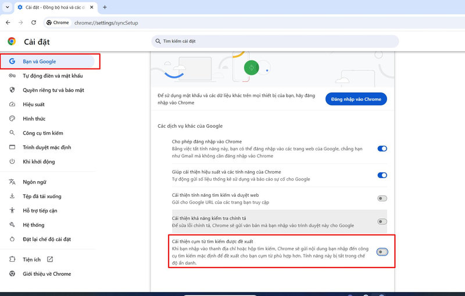The height and width of the screenshot is (296, 465).
Task: Open a new tab with plus button
Action: [105, 7]
